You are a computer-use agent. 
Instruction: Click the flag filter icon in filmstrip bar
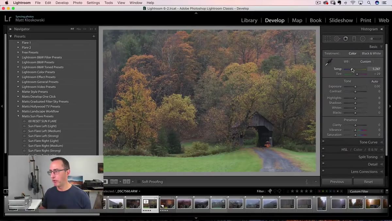tap(270, 191)
